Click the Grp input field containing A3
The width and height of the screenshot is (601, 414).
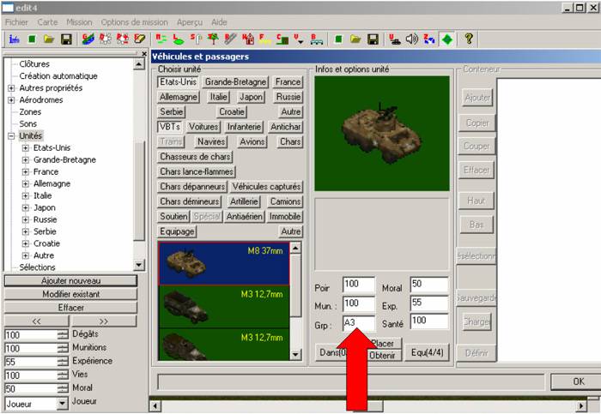click(357, 322)
